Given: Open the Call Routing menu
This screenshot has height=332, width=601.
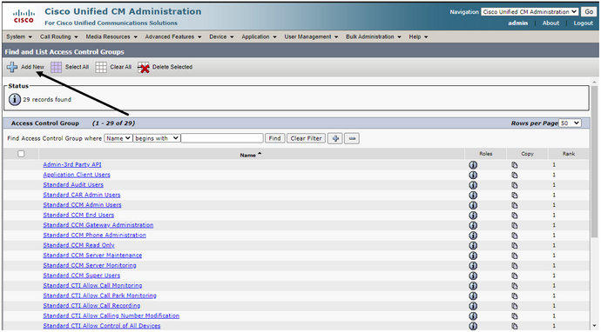Looking at the screenshot, I should click(x=59, y=37).
